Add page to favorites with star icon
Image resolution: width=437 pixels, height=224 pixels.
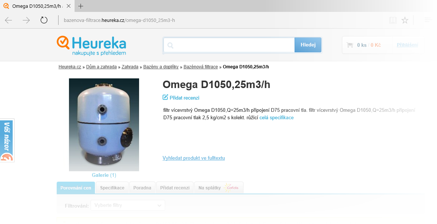405,20
